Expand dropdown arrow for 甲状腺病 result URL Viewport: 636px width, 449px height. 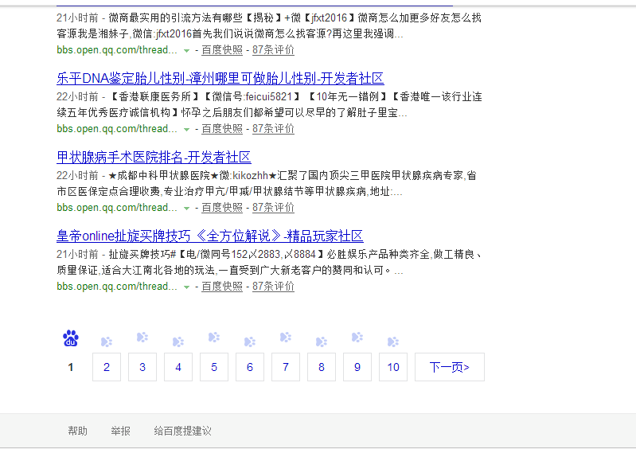pos(186,208)
